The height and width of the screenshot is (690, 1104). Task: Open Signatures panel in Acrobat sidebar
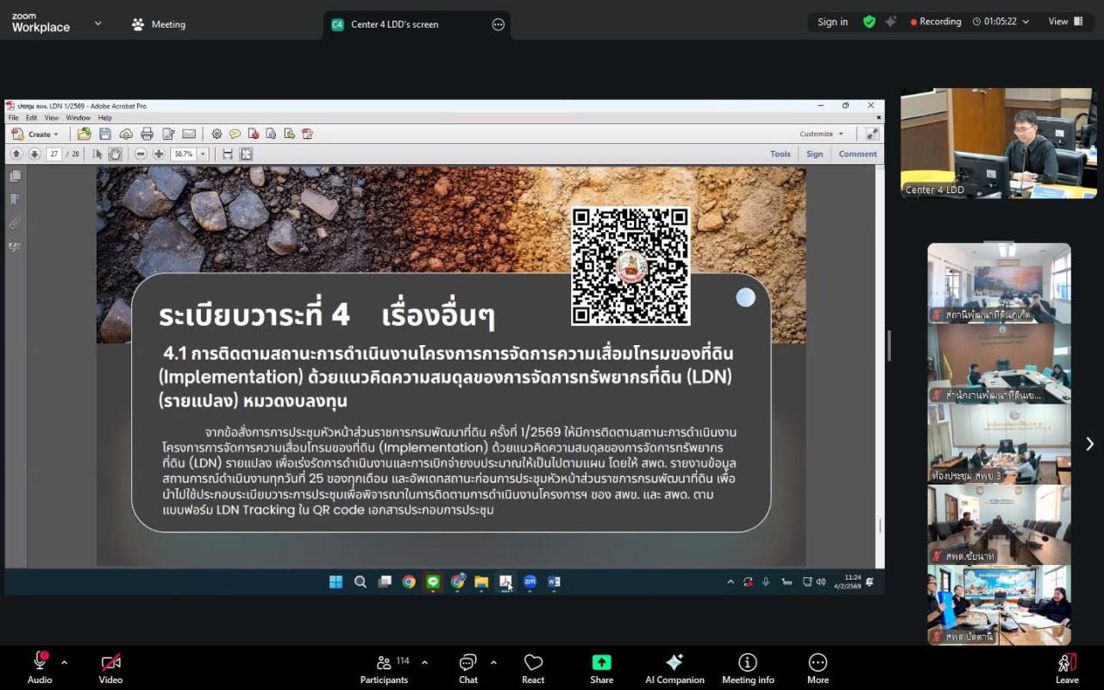point(15,247)
